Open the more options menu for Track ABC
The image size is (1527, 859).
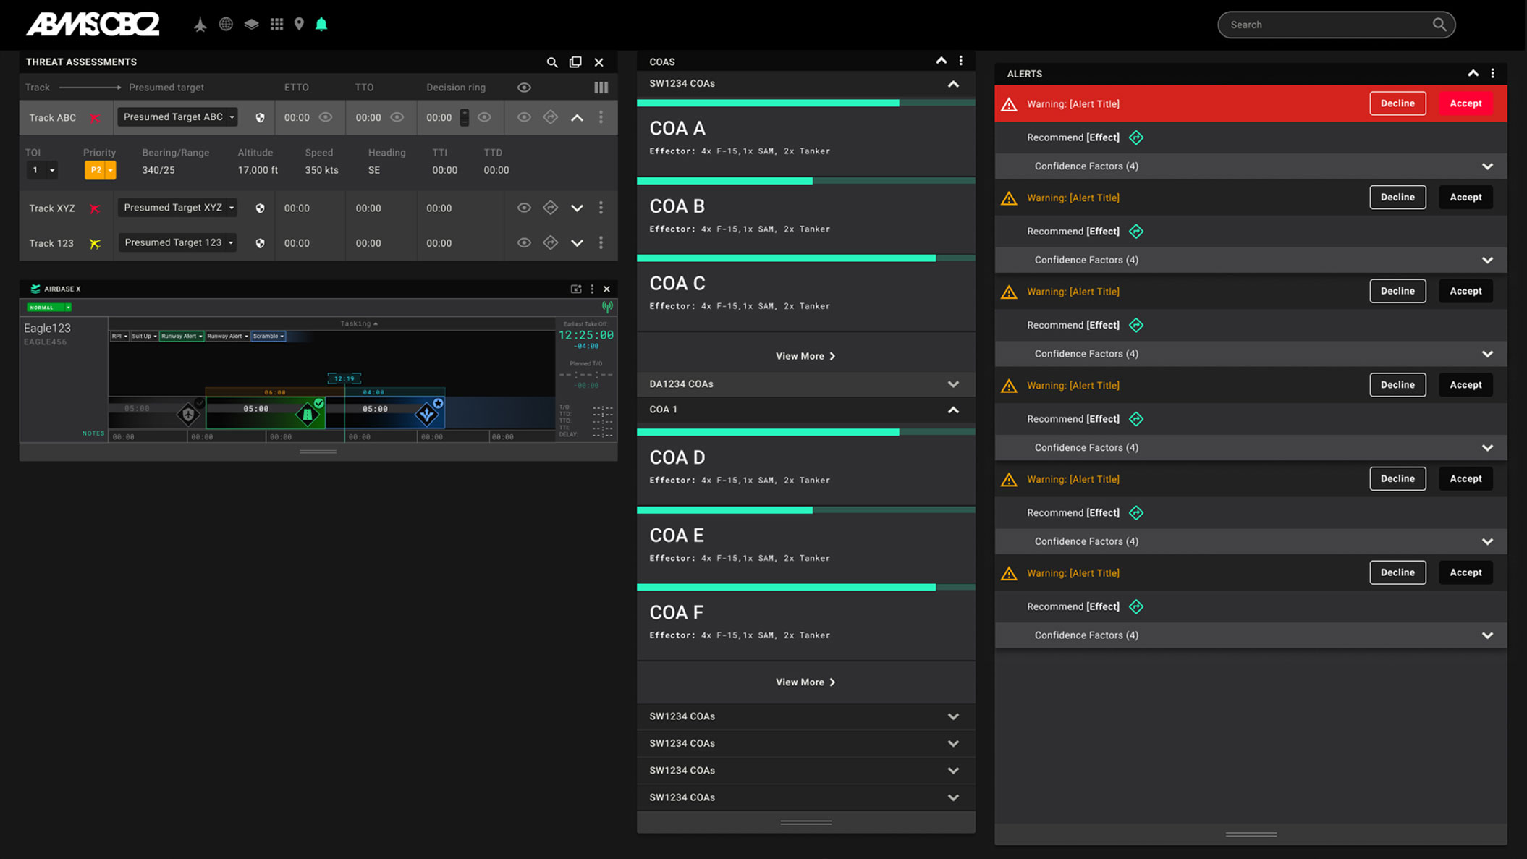[601, 117]
